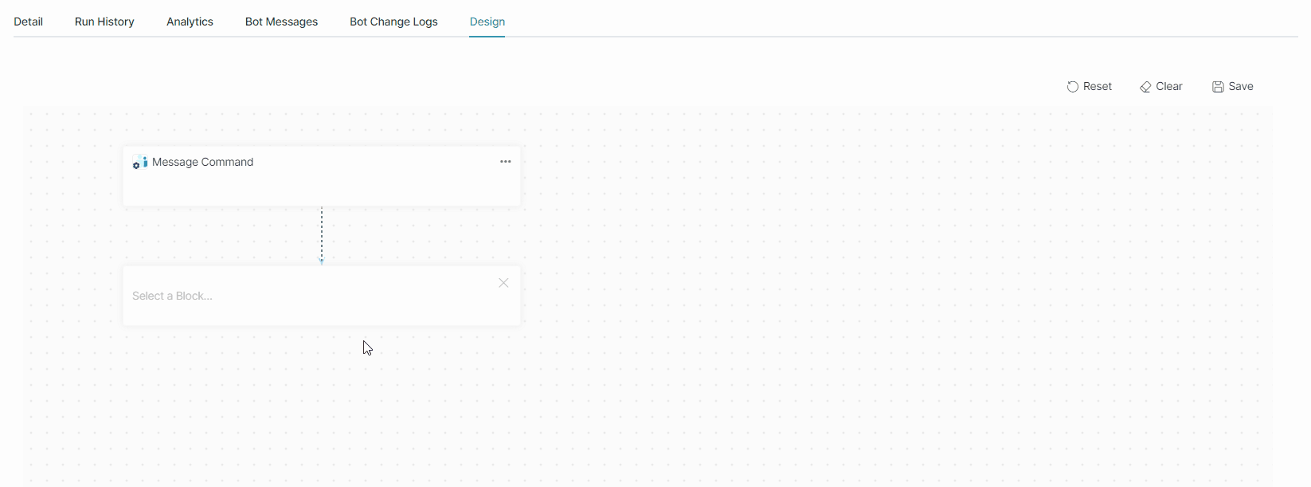View the Bot Change Logs tab
This screenshot has height=487, width=1311.
tap(393, 22)
